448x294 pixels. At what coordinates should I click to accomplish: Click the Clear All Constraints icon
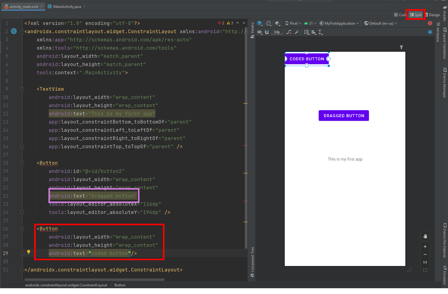click(289, 32)
